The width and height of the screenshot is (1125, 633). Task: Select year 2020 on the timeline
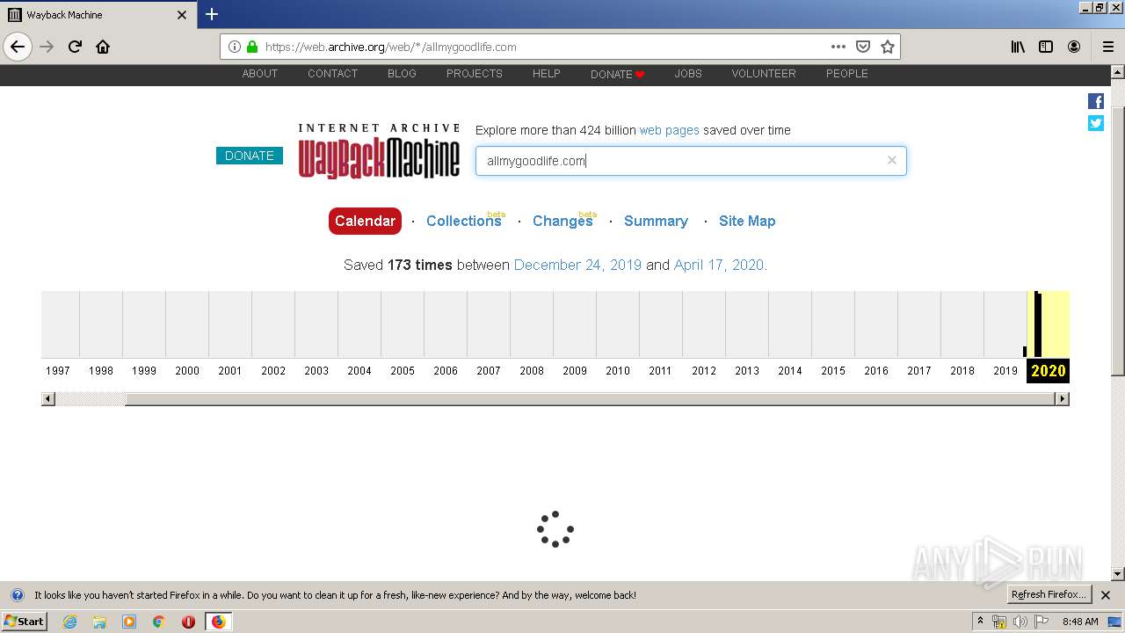[1048, 370]
